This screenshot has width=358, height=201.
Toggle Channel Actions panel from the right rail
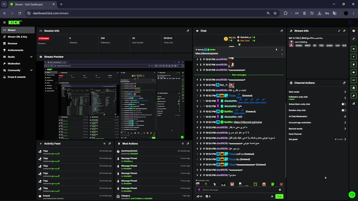click(x=354, y=88)
